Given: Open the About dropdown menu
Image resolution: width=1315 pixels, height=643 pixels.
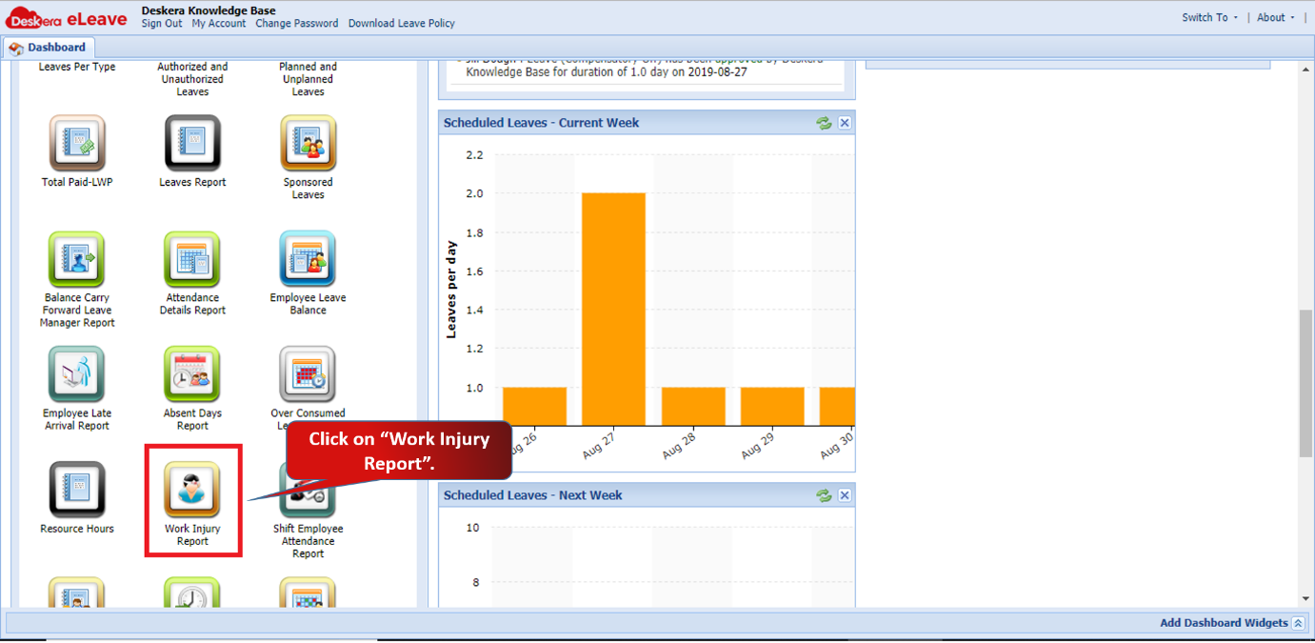Looking at the screenshot, I should click(1275, 17).
